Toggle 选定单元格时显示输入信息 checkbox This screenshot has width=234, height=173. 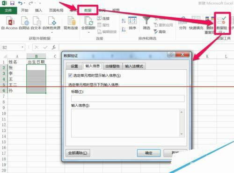click(70, 75)
